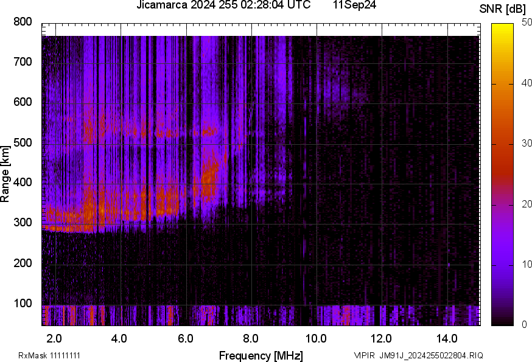The width and height of the screenshot is (532, 362).
Task: Click the RxMask 11111111 text
Action: tap(49, 355)
